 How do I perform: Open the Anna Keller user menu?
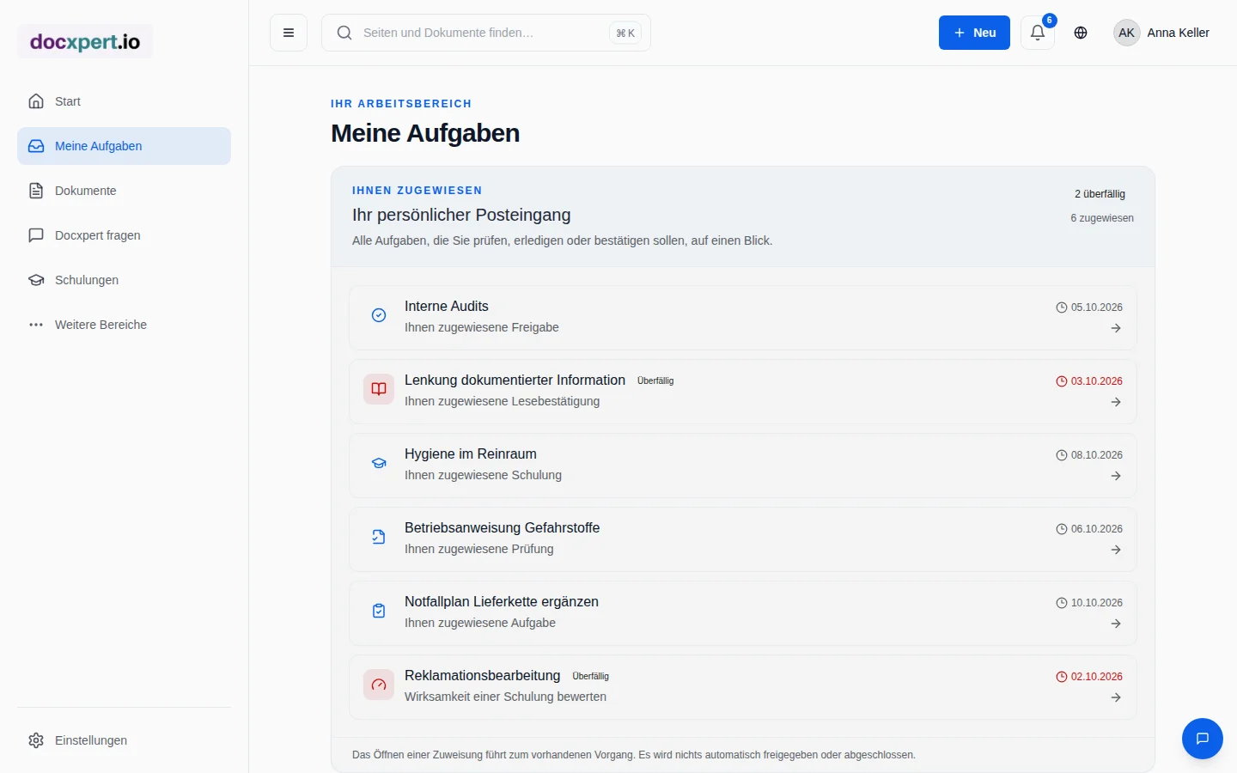pyautogui.click(x=1161, y=33)
